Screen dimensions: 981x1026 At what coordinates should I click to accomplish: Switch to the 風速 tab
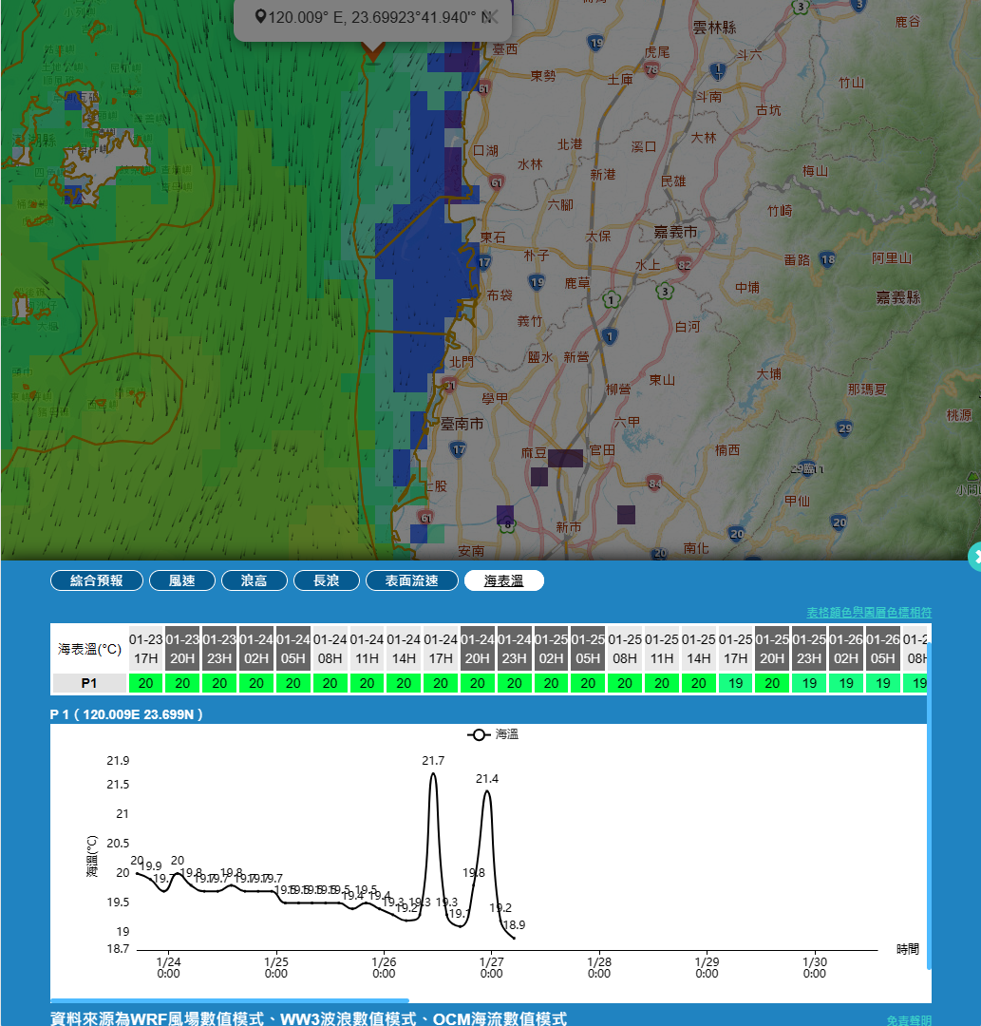point(181,580)
